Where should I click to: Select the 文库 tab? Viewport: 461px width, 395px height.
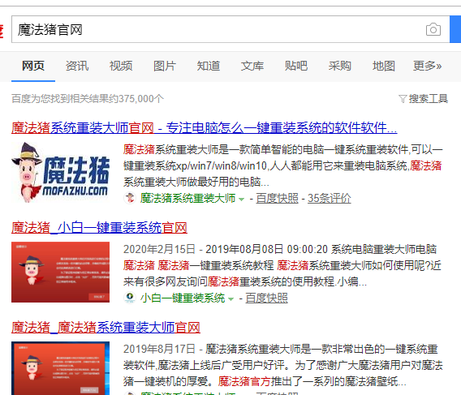tap(252, 66)
